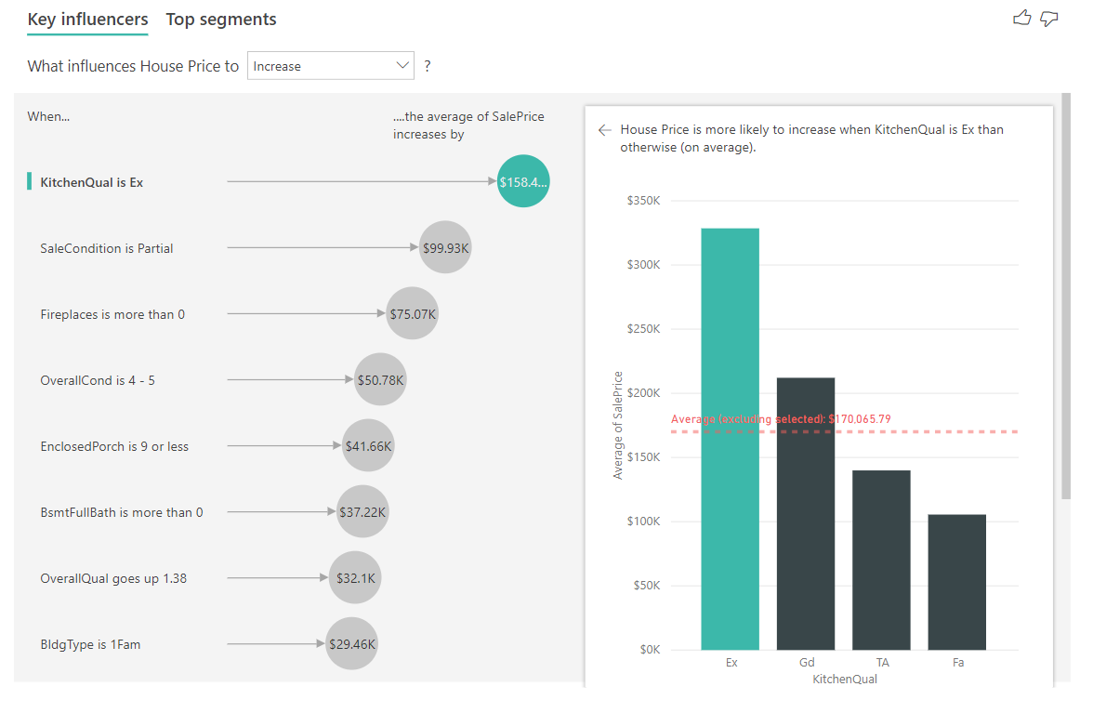Click the vertical scrollbar on right
This screenshot has width=1093, height=713.
(1065, 297)
